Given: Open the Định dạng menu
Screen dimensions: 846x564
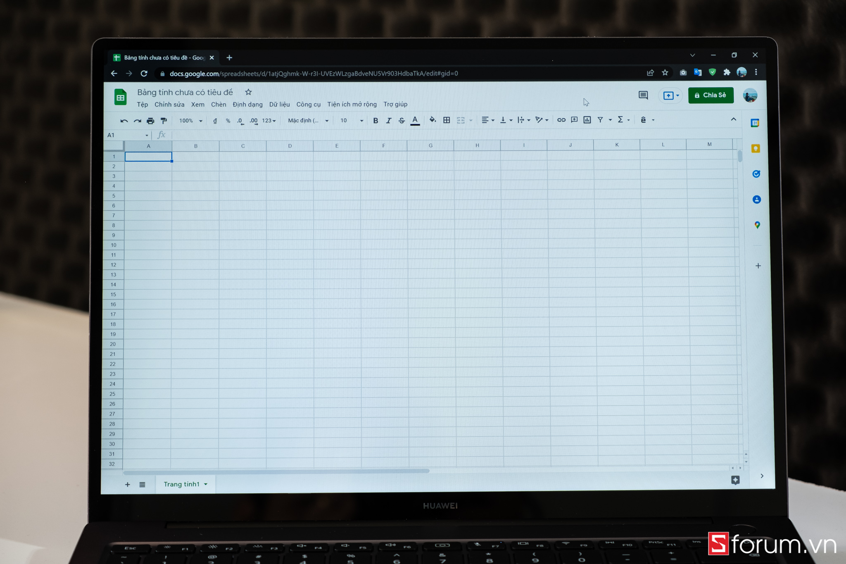Looking at the screenshot, I should [x=247, y=105].
